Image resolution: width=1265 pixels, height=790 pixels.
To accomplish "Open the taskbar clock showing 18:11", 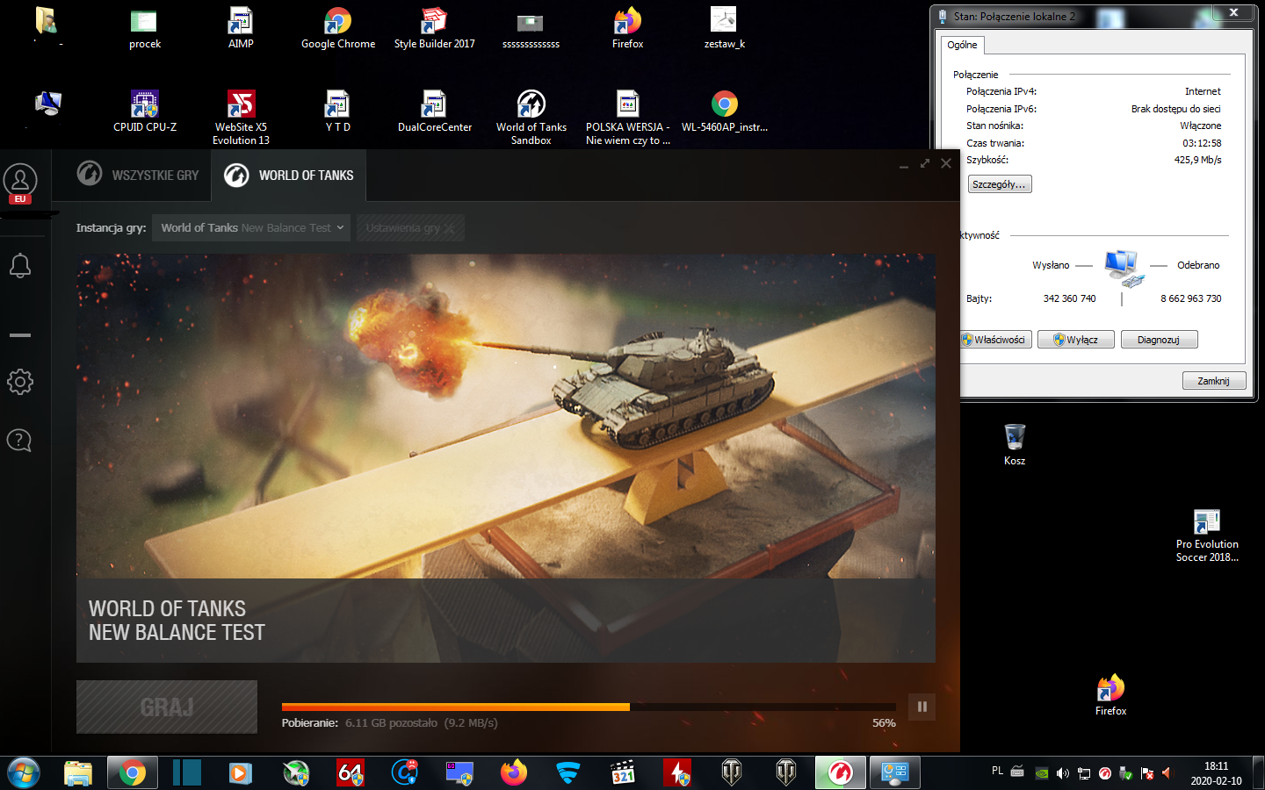I will click(1217, 773).
